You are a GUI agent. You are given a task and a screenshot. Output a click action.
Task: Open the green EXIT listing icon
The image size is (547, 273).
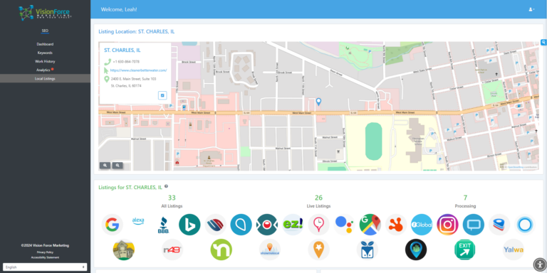tap(464, 250)
